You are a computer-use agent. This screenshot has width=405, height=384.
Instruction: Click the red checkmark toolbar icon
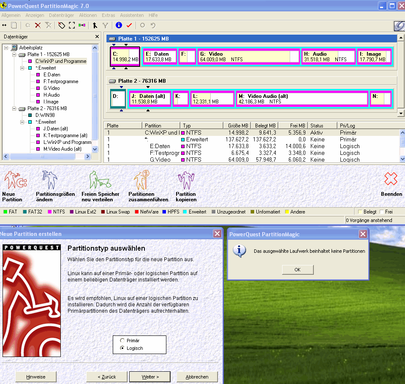[x=129, y=25]
